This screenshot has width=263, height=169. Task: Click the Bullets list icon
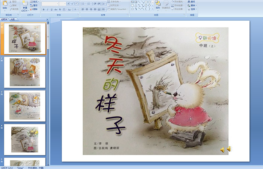[84, 4]
